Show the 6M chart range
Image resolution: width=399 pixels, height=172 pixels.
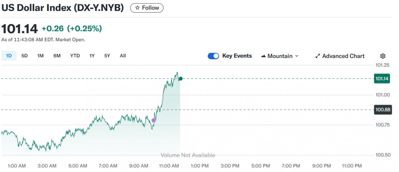coord(57,56)
